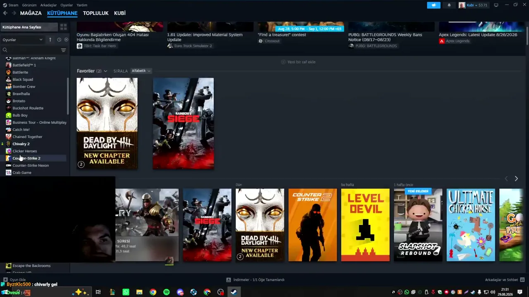Click the Brotato game icon

[8, 101]
